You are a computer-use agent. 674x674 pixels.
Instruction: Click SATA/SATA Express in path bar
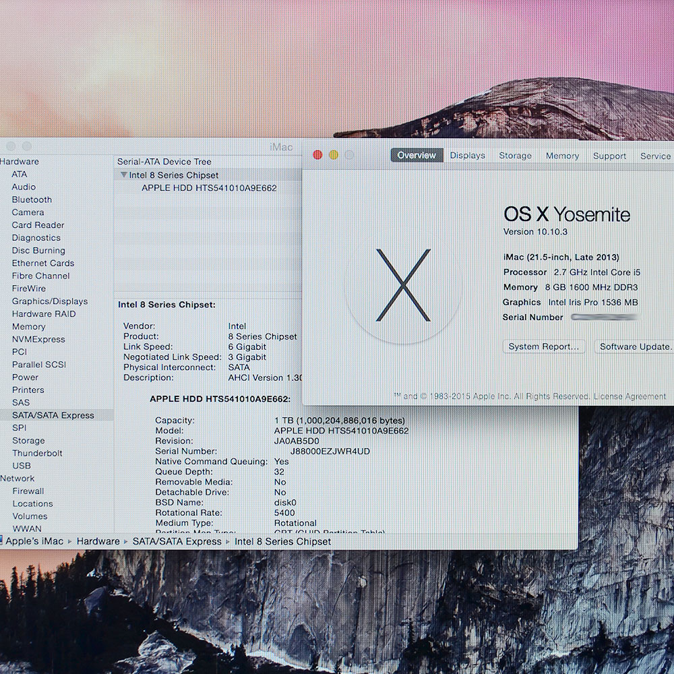(177, 541)
